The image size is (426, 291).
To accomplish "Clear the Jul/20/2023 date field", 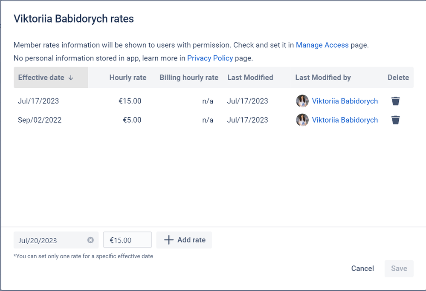I will pyautogui.click(x=90, y=240).
